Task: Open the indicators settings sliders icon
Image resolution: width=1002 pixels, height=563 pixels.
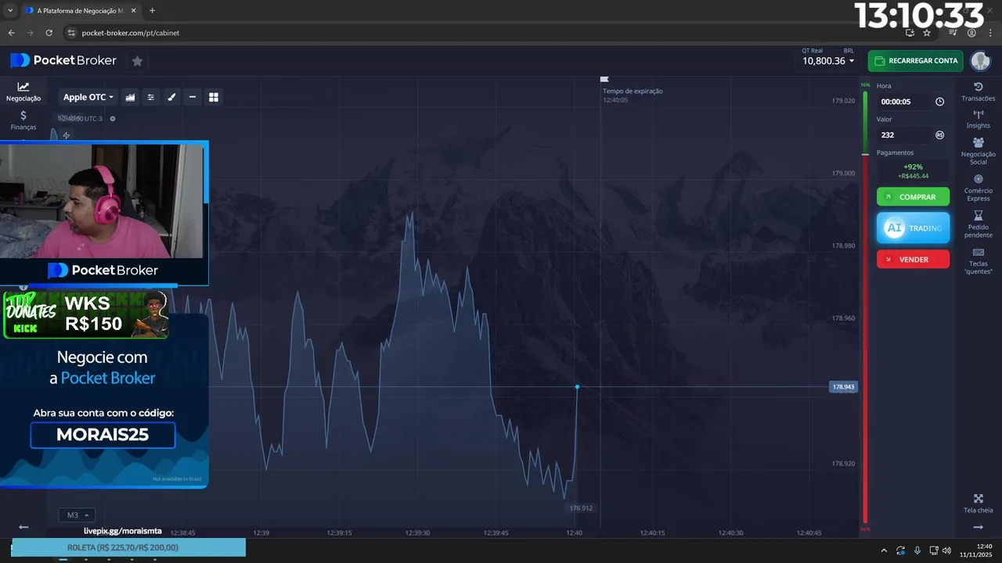Action: point(151,97)
